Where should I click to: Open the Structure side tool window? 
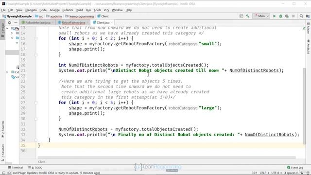click(2, 153)
